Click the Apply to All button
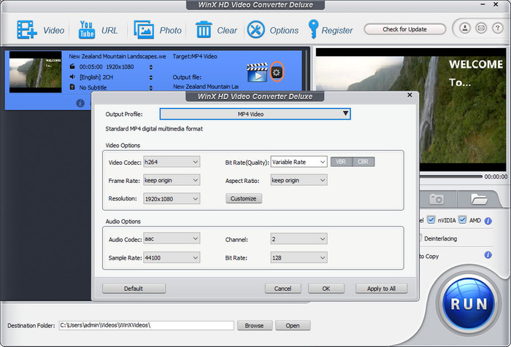 381,289
